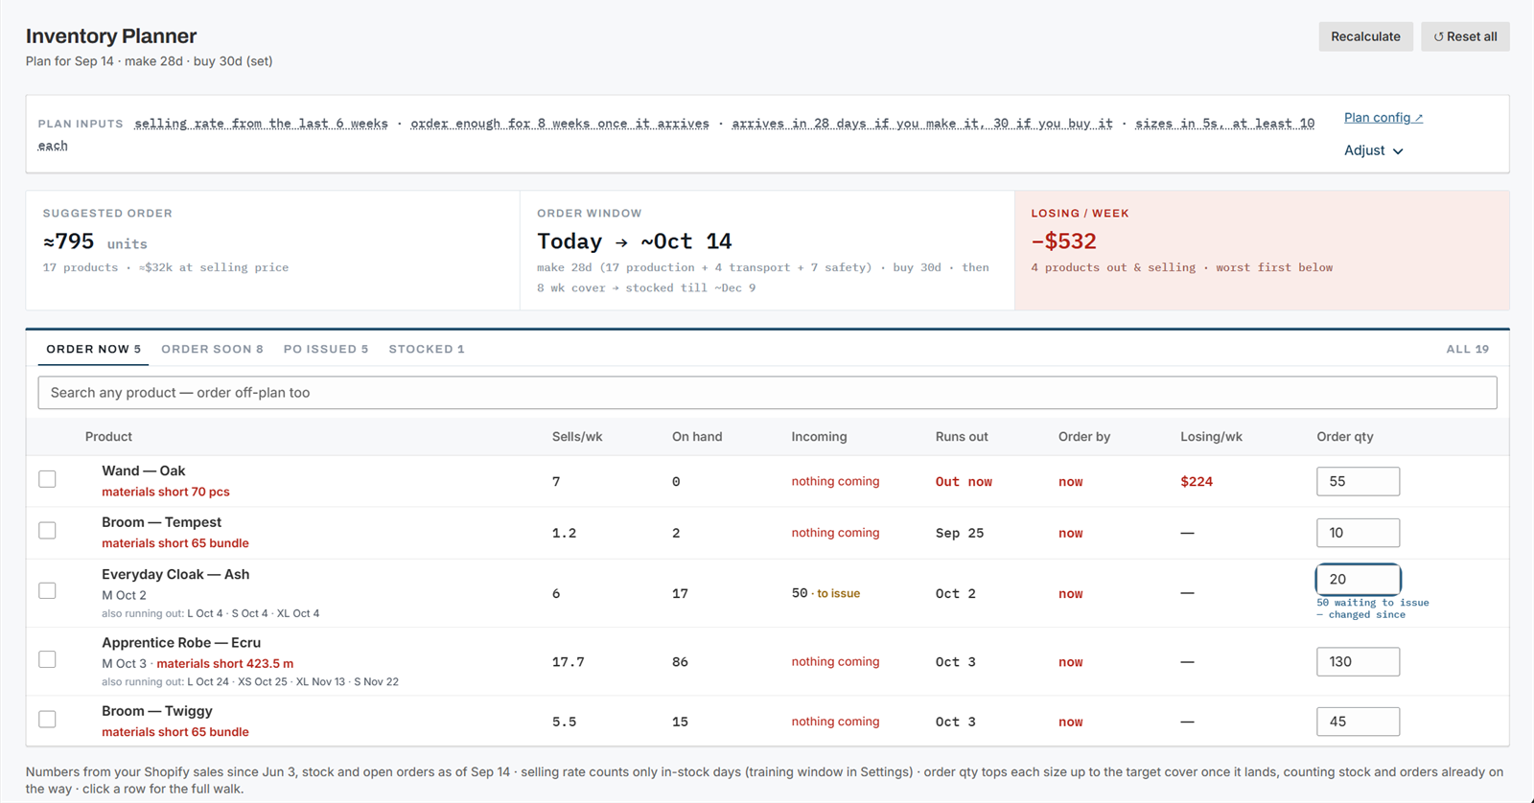Click the -$532 losing per week figure

pyautogui.click(x=1063, y=241)
